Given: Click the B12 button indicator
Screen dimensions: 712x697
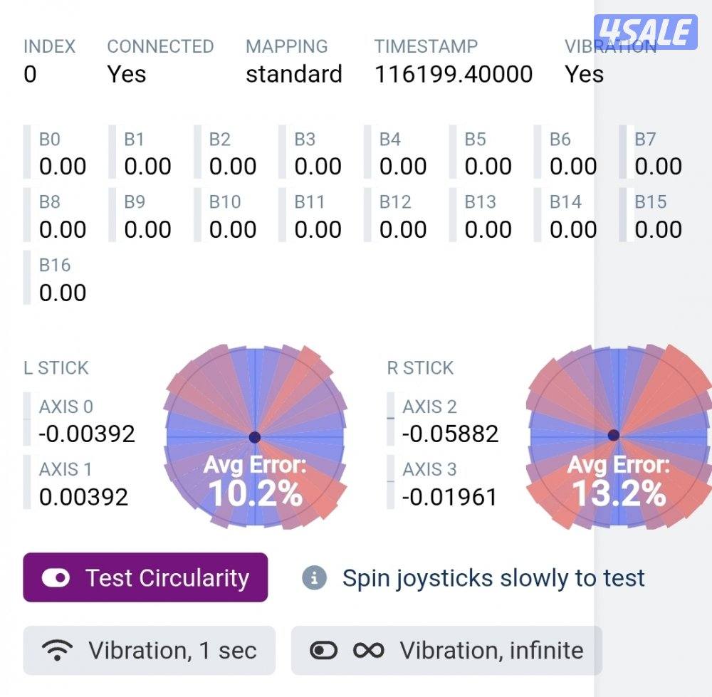Looking at the screenshot, I should 402,216.
